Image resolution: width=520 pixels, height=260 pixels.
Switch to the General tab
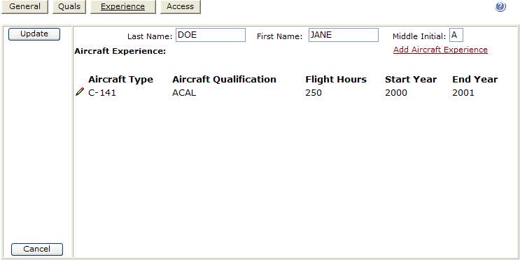click(25, 6)
